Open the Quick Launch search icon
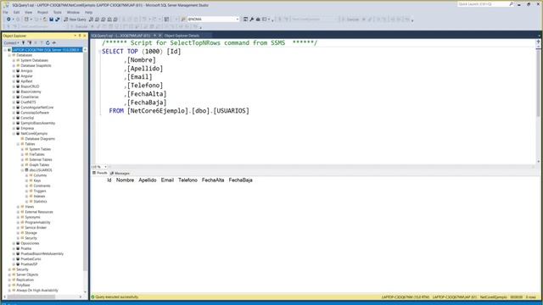This screenshot has width=543, height=305. [512, 4]
